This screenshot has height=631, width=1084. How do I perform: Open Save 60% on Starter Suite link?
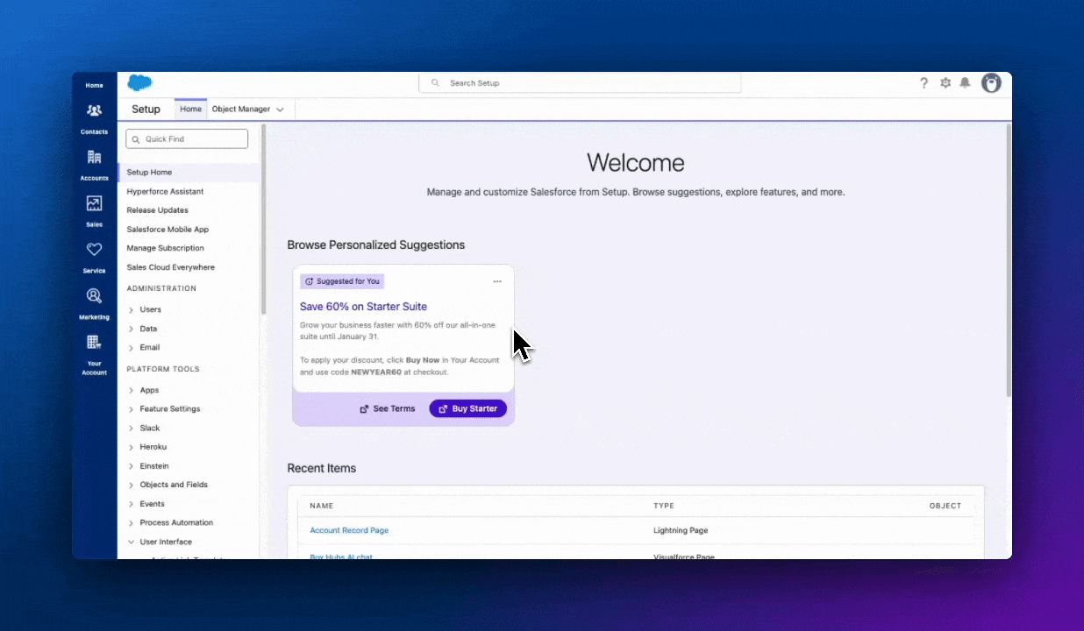pos(363,307)
